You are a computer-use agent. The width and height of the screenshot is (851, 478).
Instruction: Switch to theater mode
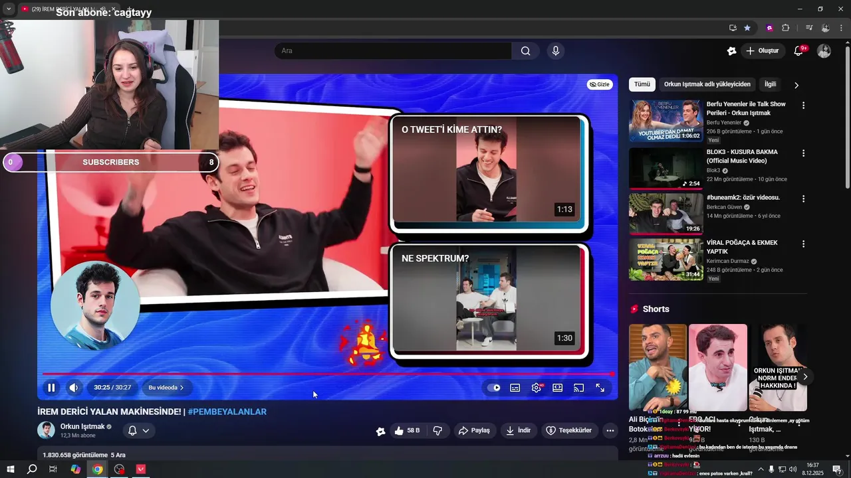[558, 388]
